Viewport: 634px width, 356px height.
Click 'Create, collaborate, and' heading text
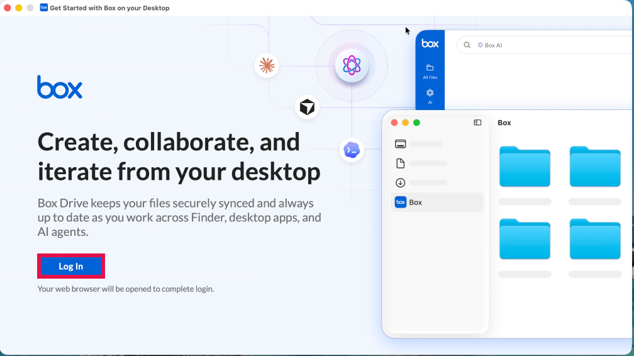pos(169,142)
